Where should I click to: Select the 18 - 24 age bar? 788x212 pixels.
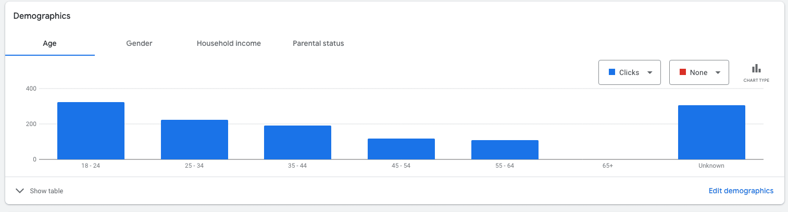(91, 131)
